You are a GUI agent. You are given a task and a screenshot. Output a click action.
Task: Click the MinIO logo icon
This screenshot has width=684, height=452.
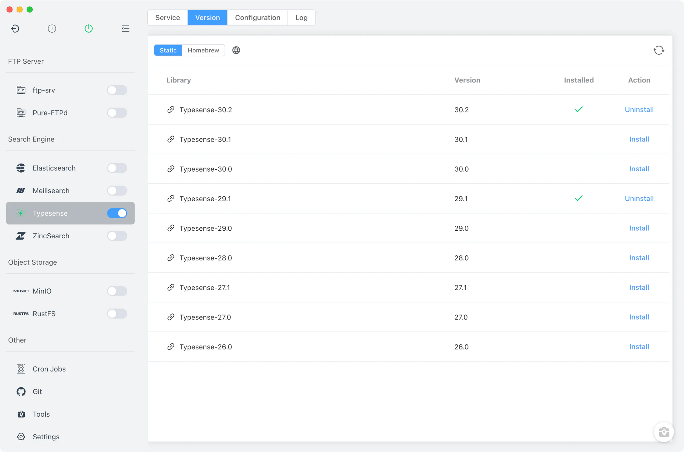pos(21,291)
